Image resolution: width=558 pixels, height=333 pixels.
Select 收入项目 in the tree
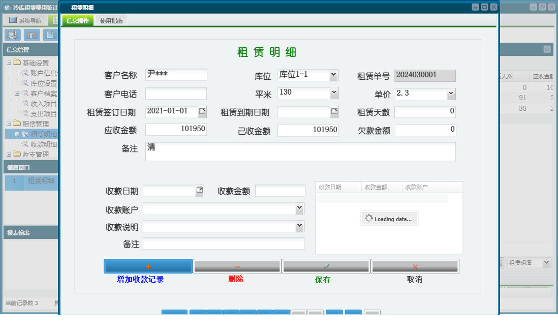43,104
